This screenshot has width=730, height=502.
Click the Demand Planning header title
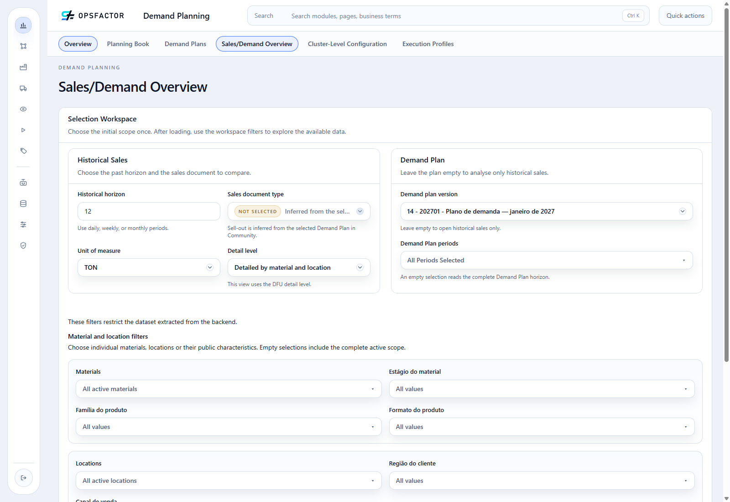(177, 16)
